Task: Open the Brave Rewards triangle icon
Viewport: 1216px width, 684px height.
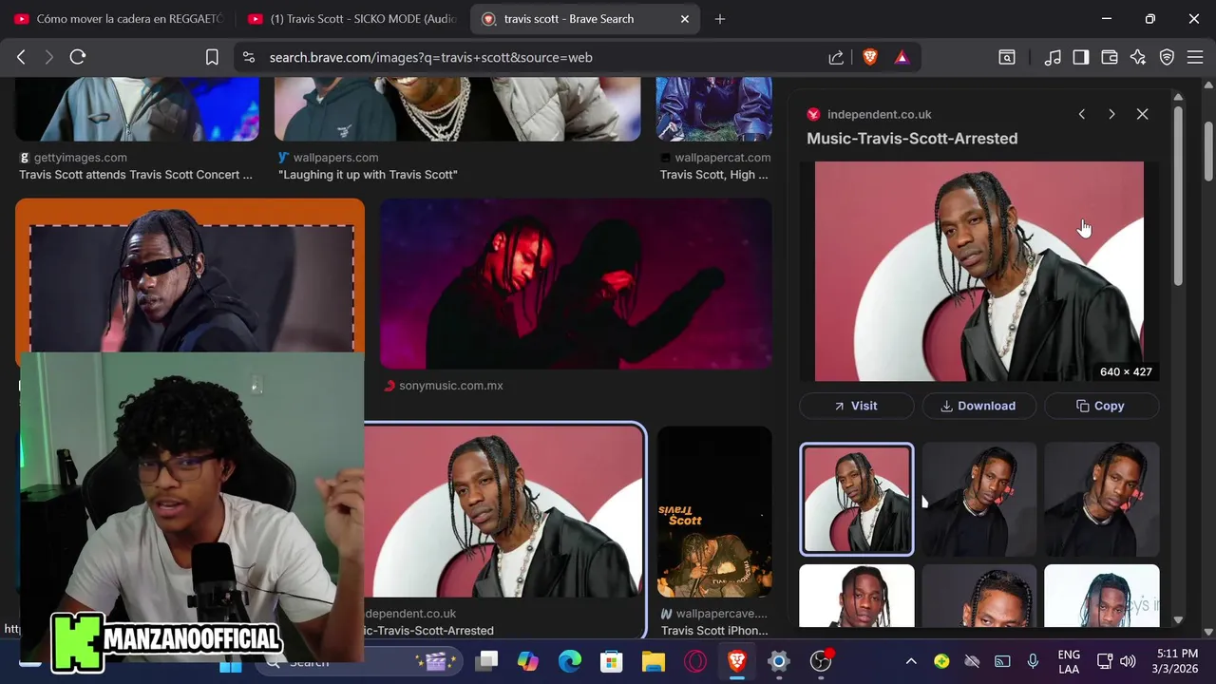Action: point(902,57)
